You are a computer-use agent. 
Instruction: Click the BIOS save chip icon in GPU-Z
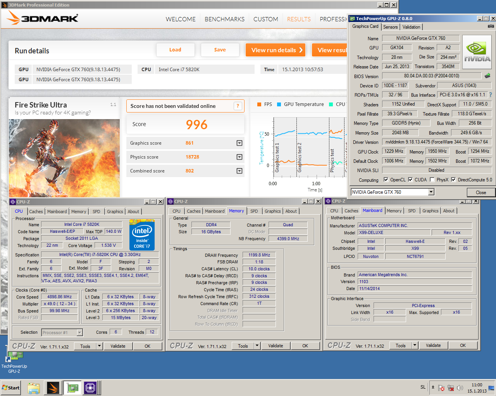pyautogui.click(x=487, y=76)
